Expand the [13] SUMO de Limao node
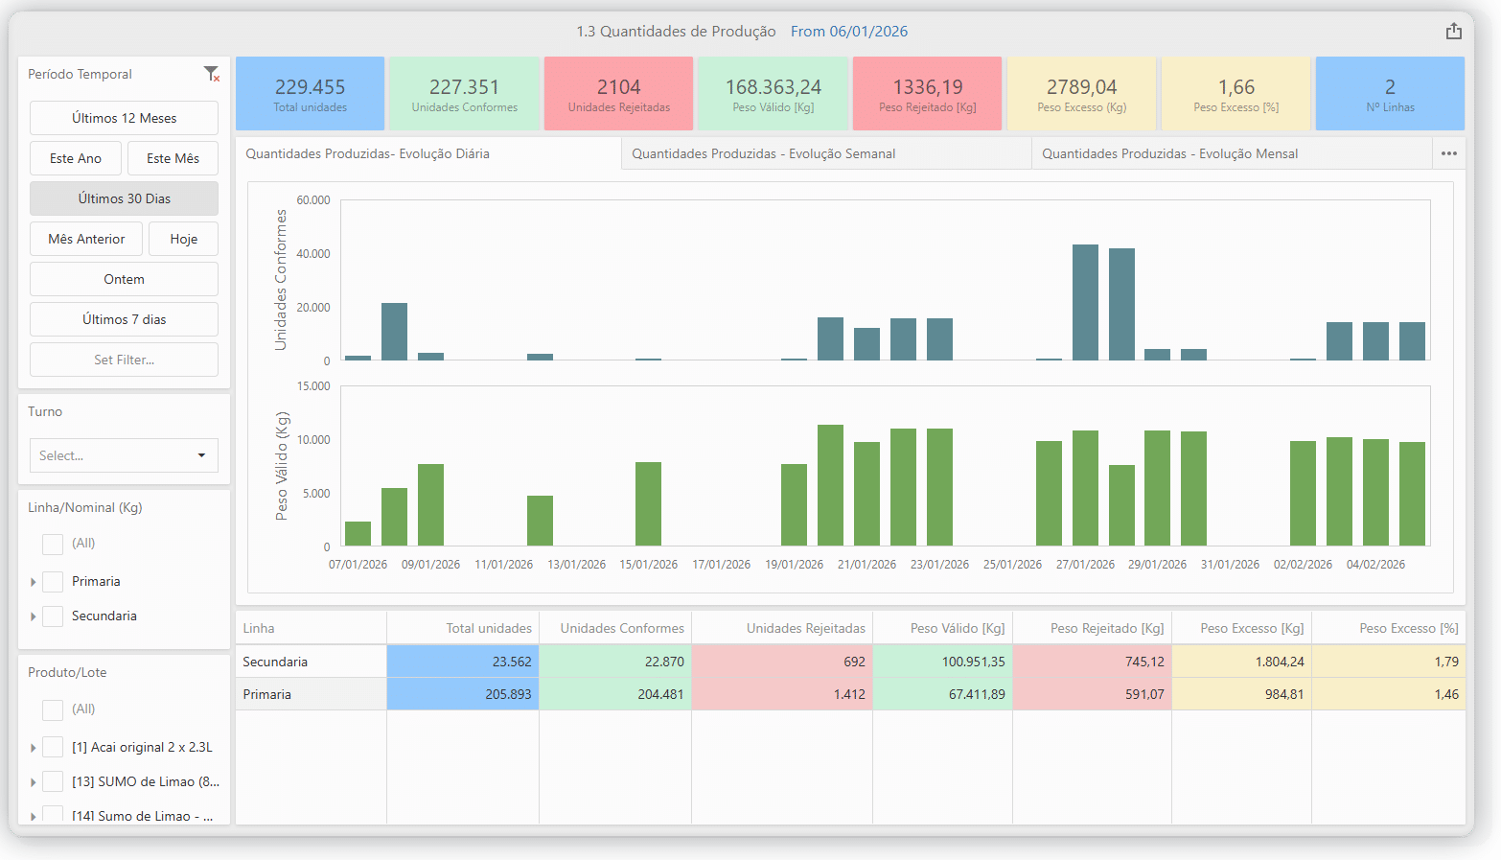Screen dimensions: 1501x860 [34, 782]
